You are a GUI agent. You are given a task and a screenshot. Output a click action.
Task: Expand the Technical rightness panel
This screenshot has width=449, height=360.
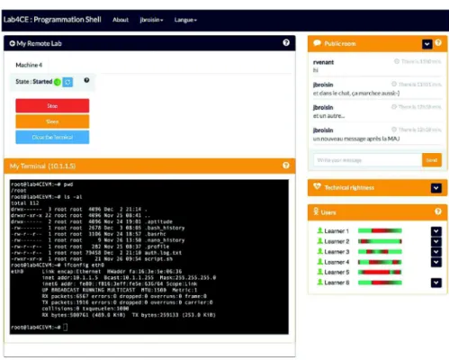point(436,188)
